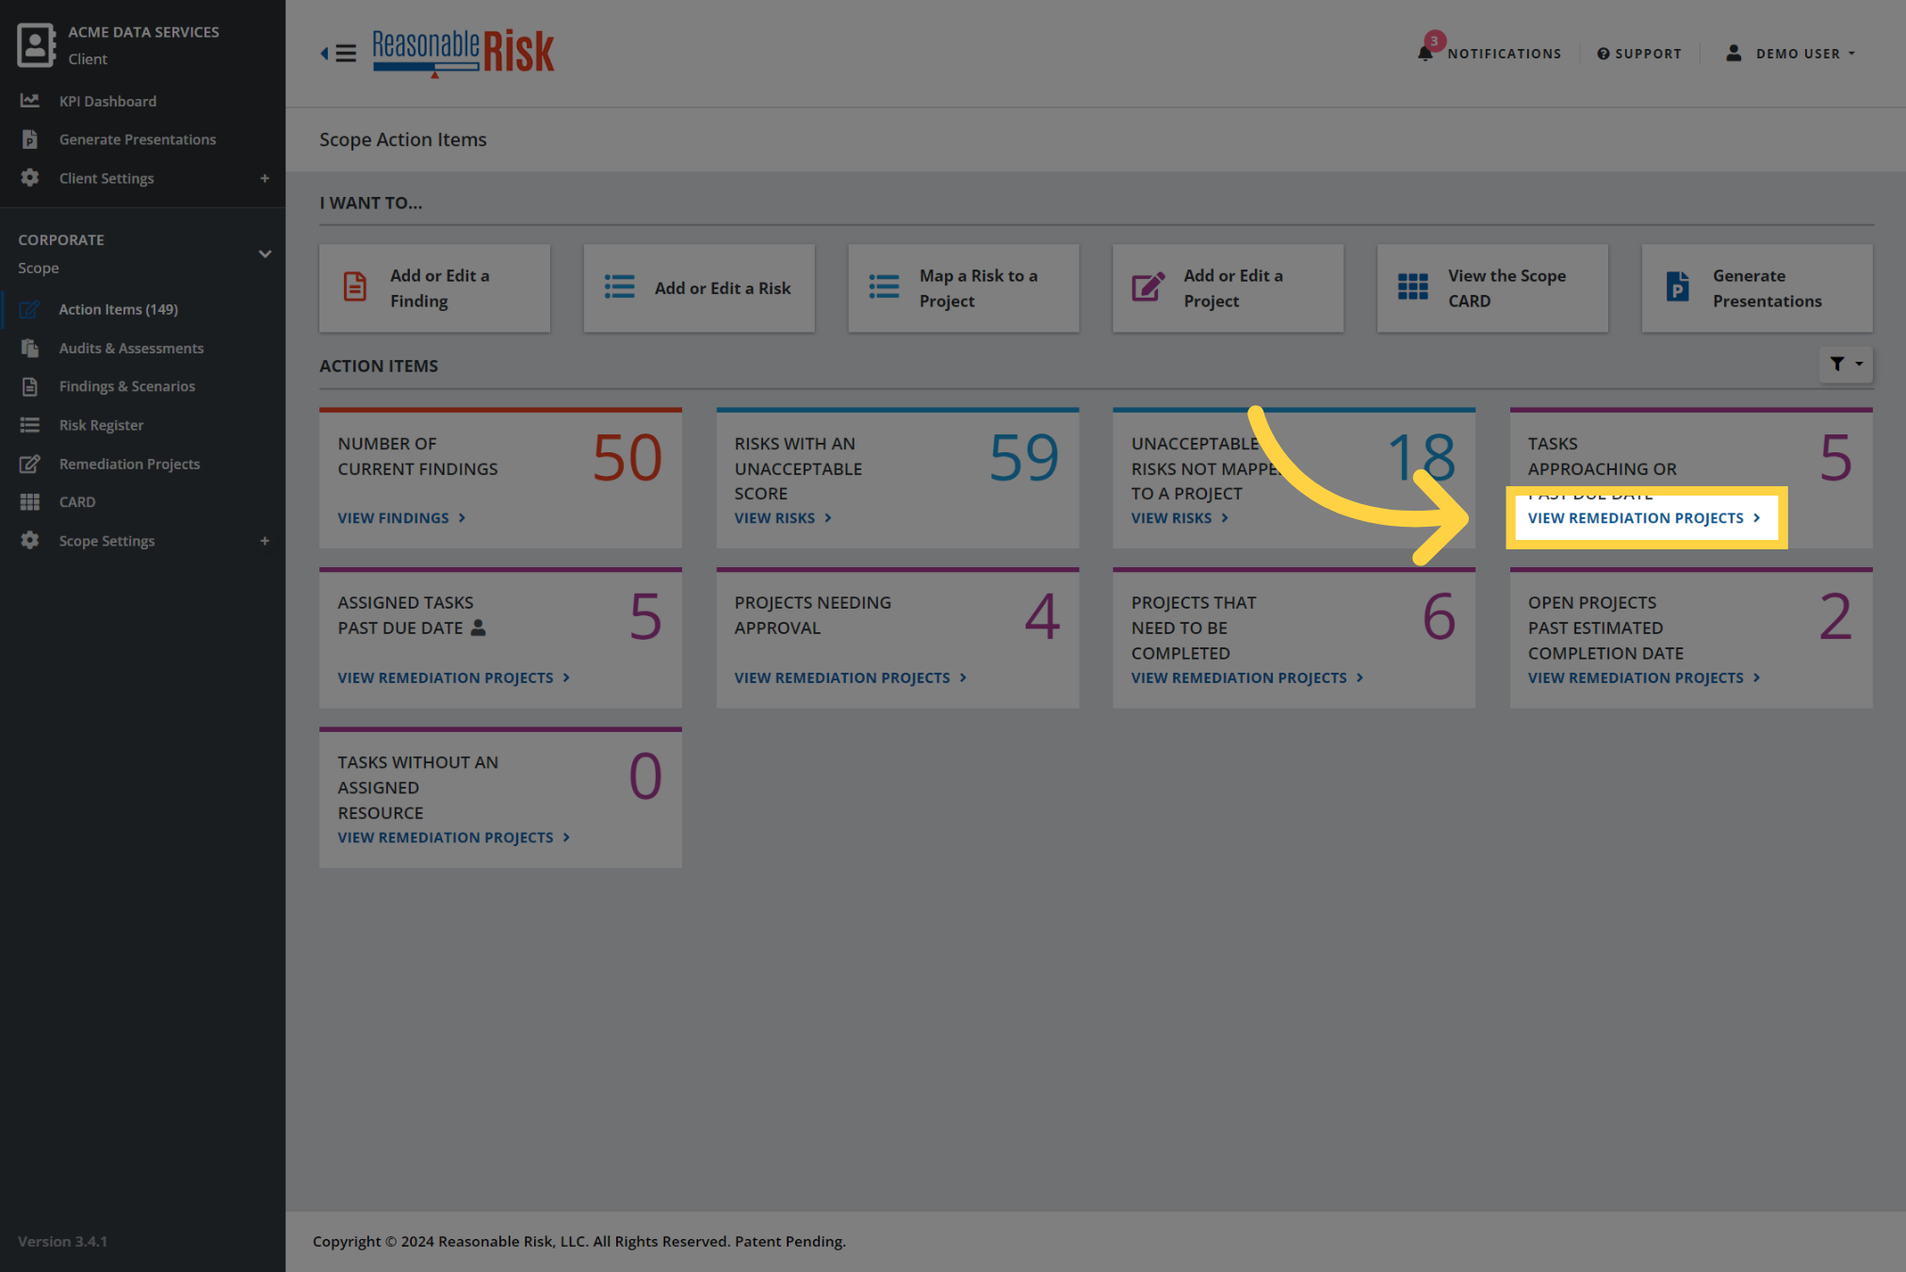1906x1272 pixels.
Task: Click the Client Settings gear icon
Action: (30, 178)
